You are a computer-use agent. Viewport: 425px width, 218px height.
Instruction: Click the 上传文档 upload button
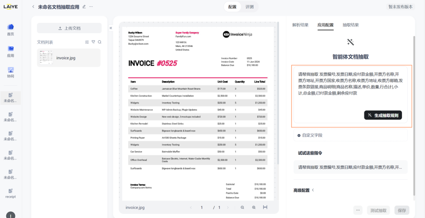(x=69, y=28)
